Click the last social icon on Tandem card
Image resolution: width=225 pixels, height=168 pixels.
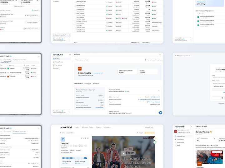[x=88, y=138]
